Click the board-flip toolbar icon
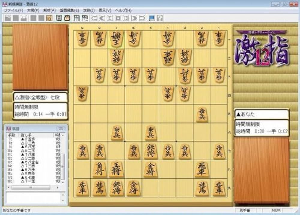The height and width of the screenshot is (215, 300). coord(59,18)
